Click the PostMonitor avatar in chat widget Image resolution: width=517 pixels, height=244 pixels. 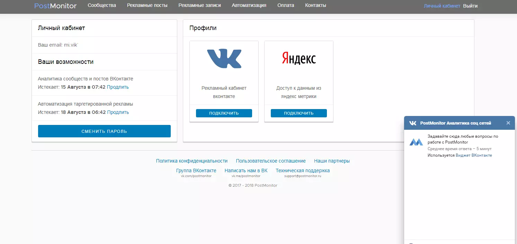pyautogui.click(x=416, y=142)
